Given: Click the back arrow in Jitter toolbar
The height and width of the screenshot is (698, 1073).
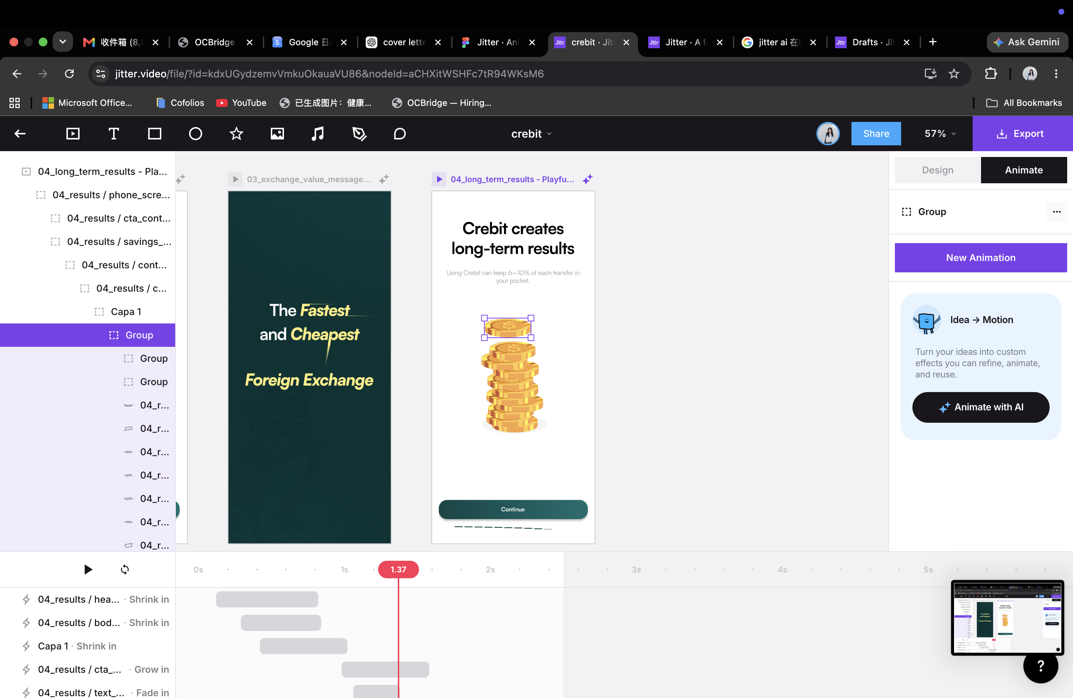Looking at the screenshot, I should 20,134.
